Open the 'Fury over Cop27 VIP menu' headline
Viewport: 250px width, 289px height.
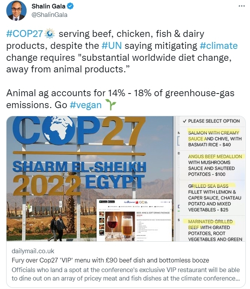coord(110,260)
